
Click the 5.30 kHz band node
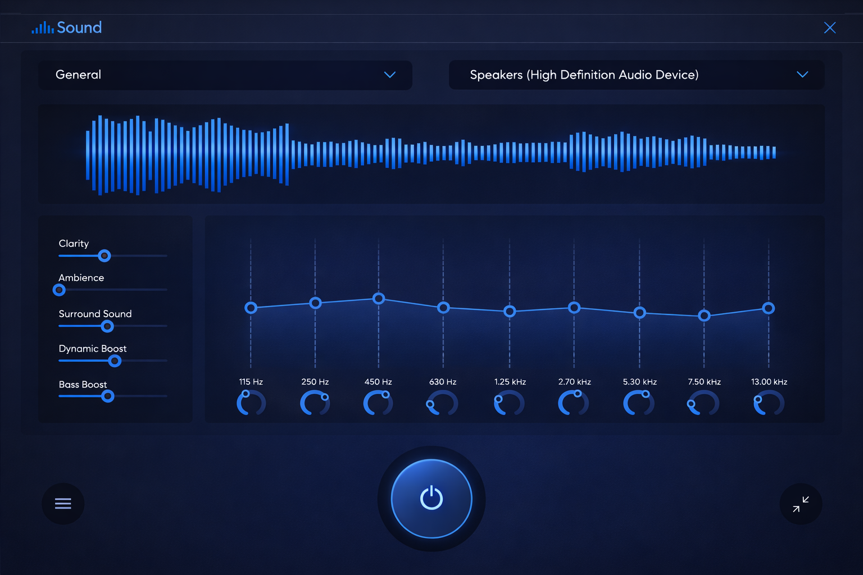pyautogui.click(x=639, y=313)
